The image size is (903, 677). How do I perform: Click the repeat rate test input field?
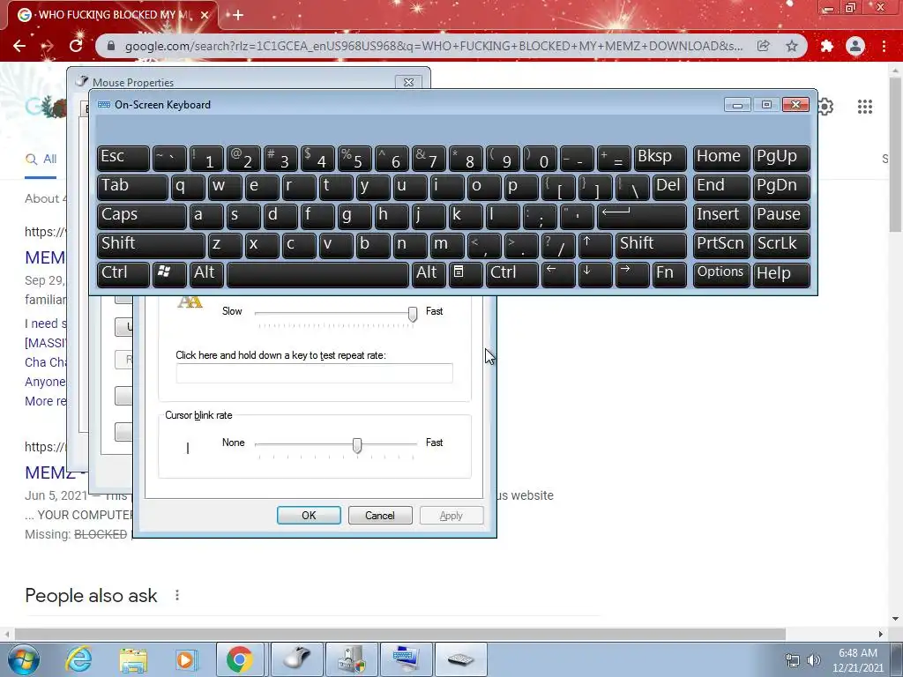tap(315, 373)
